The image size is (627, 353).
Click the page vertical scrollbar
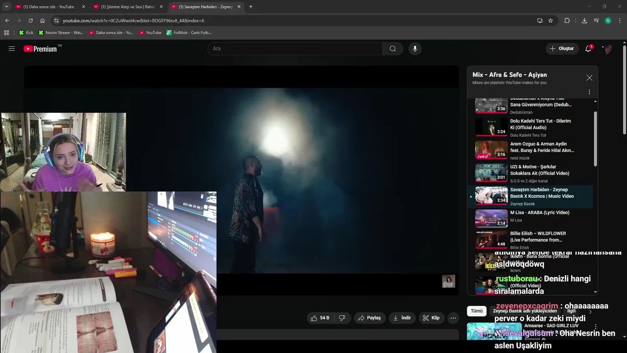pyautogui.click(x=625, y=89)
